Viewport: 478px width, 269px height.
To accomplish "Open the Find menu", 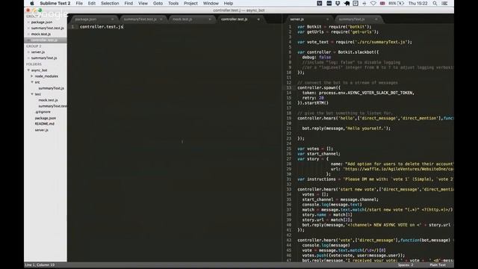I will point(128,3).
